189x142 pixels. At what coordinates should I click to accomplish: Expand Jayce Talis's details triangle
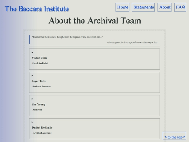32,76
